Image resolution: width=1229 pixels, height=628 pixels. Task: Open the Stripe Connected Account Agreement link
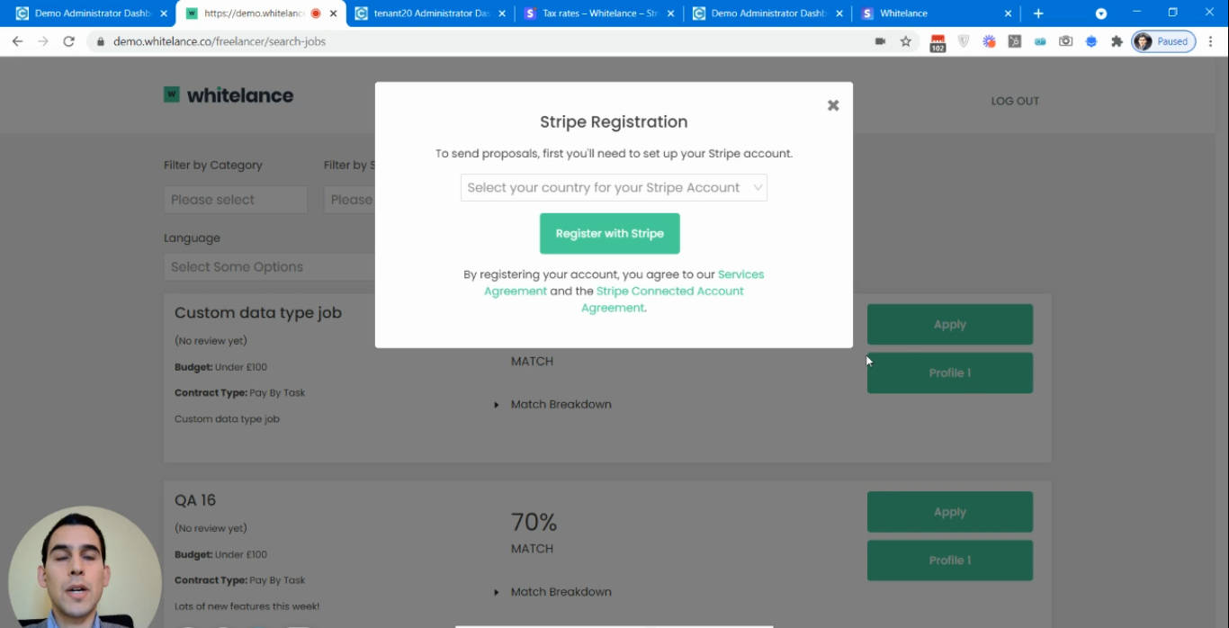point(663,299)
